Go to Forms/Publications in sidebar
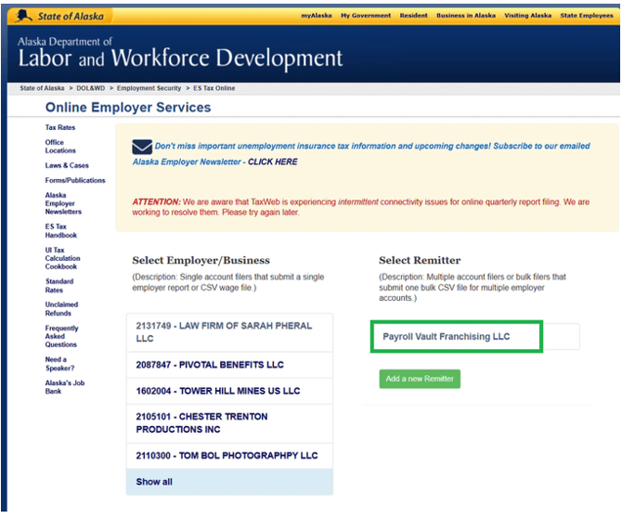Screen dimensions: 622x518 [x=75, y=180]
